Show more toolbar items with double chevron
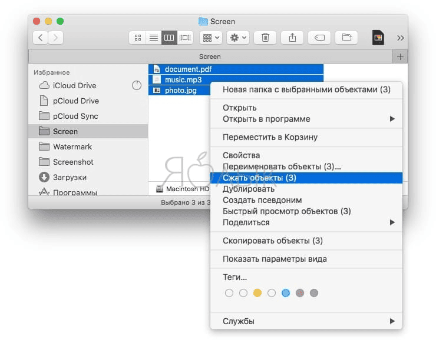 click(x=401, y=38)
